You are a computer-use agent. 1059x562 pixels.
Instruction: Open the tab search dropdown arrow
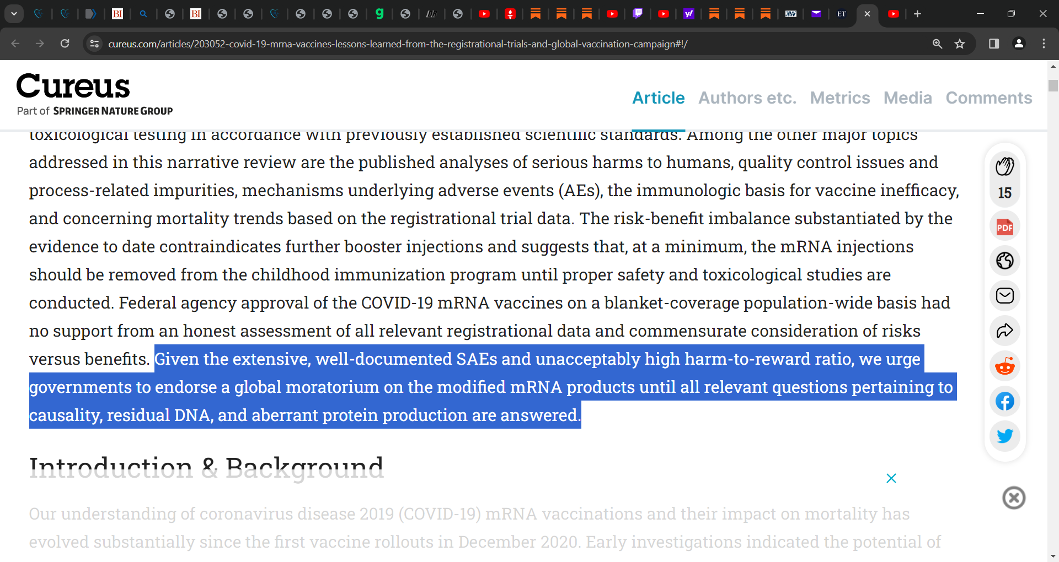coord(14,14)
